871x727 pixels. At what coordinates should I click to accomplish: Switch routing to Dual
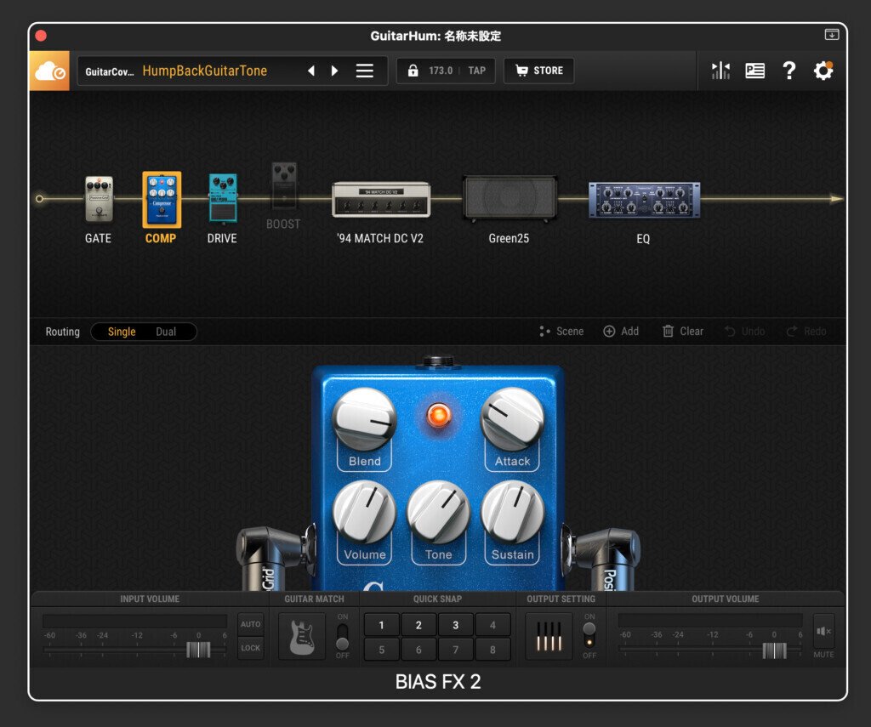click(x=166, y=332)
